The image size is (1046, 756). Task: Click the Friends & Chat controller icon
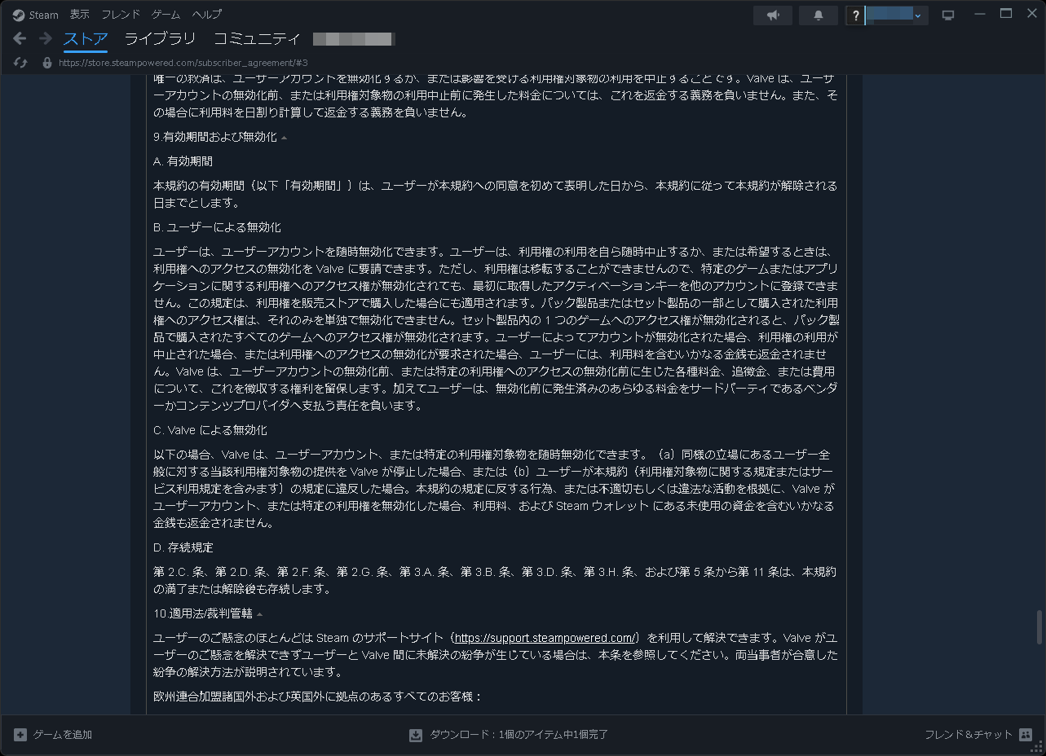[1026, 734]
